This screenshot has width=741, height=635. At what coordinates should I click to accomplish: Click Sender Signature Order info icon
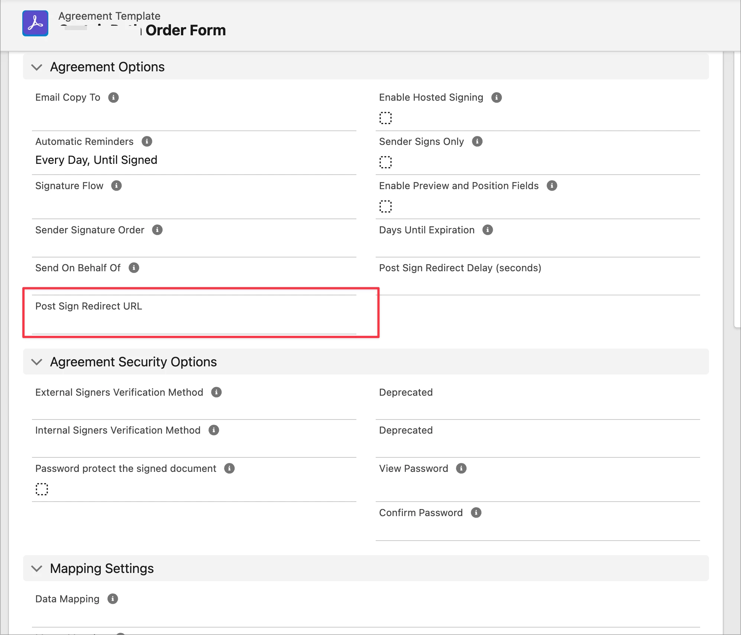click(157, 230)
